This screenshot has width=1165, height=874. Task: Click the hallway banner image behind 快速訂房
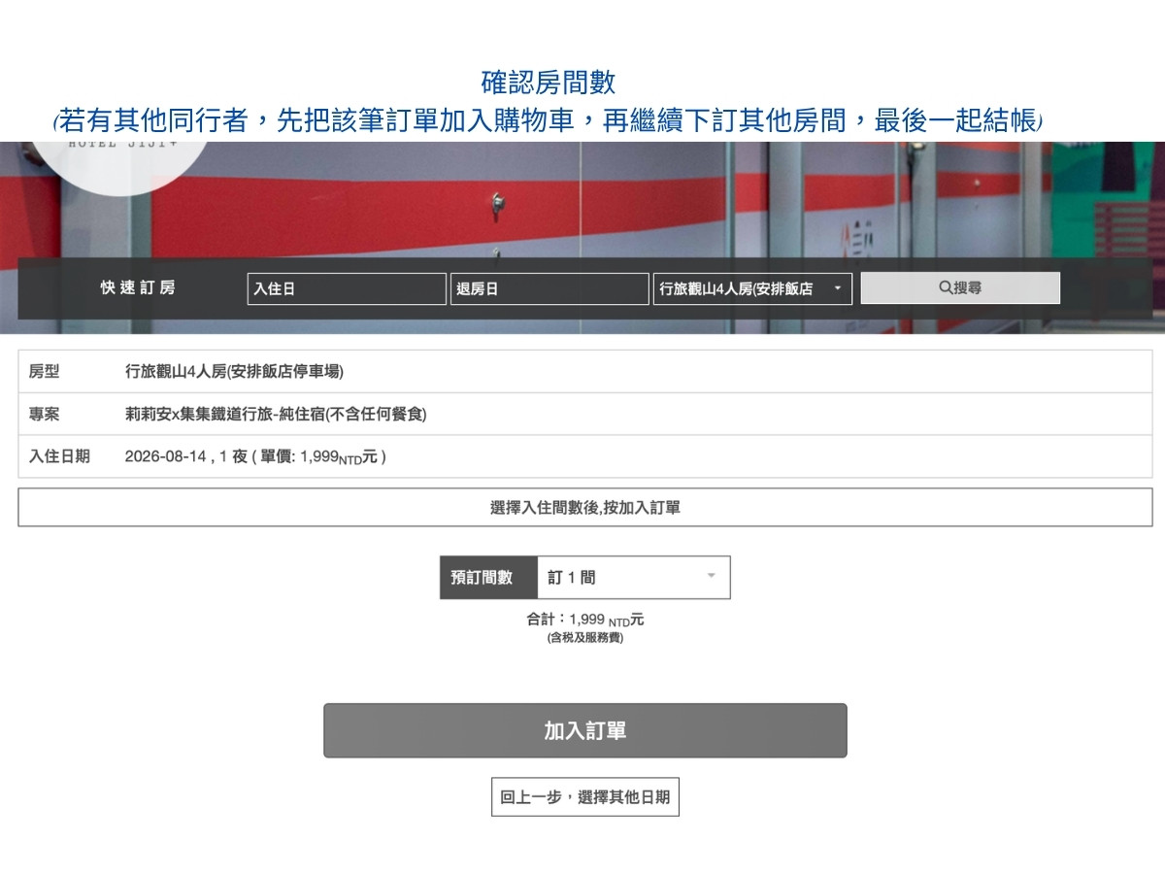coord(582,204)
